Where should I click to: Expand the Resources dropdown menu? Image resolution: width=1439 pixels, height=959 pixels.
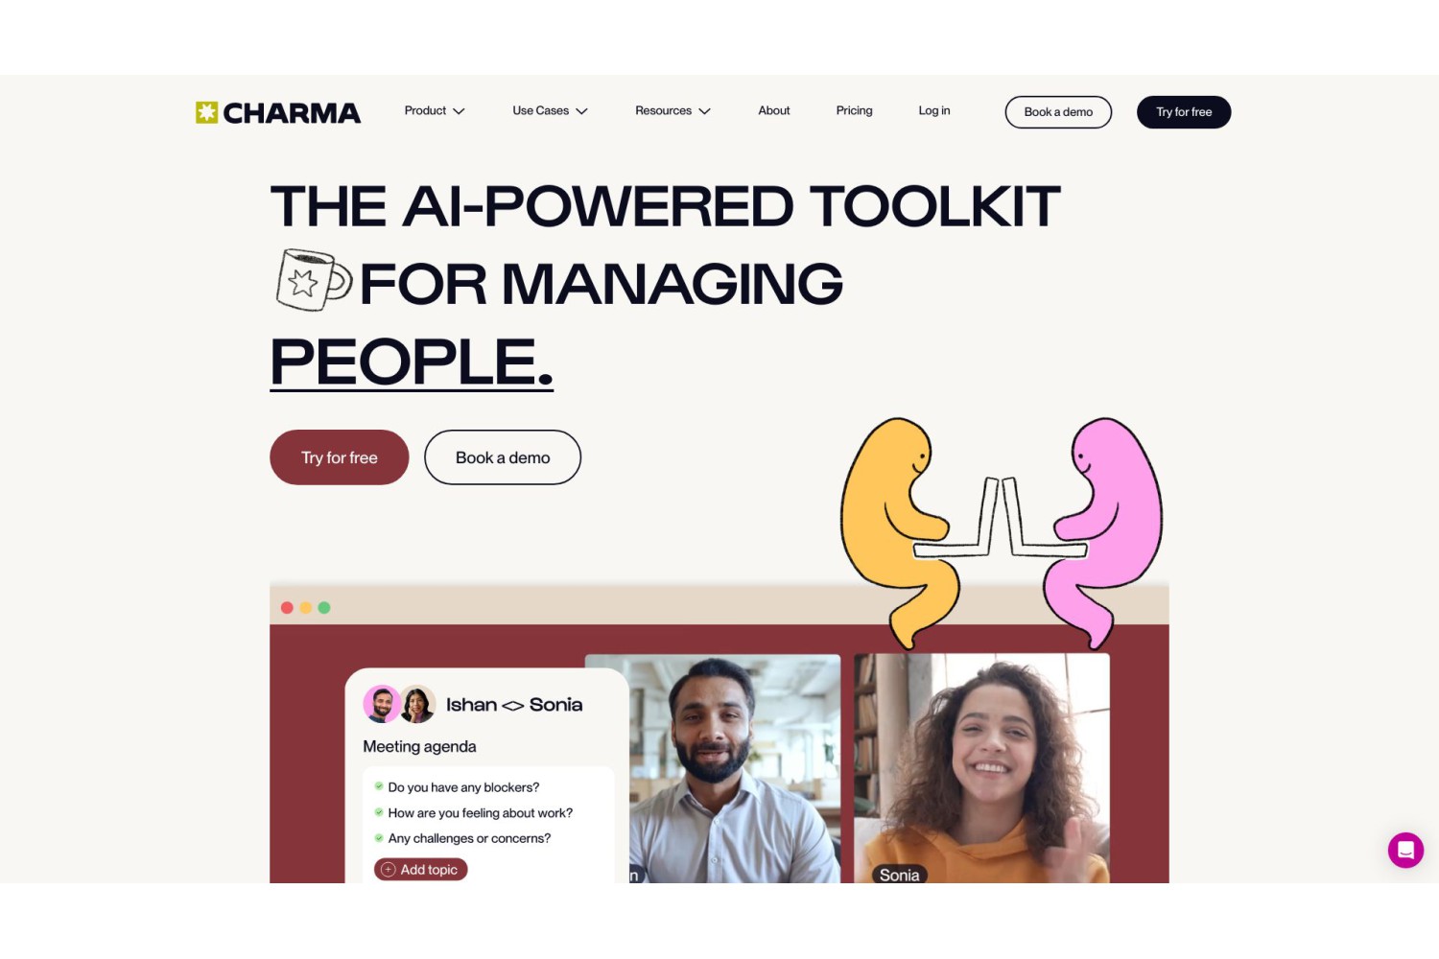pos(672,111)
